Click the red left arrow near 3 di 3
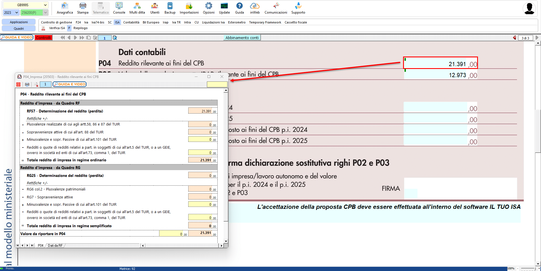Screen dimensions: 541x271 point(514,38)
